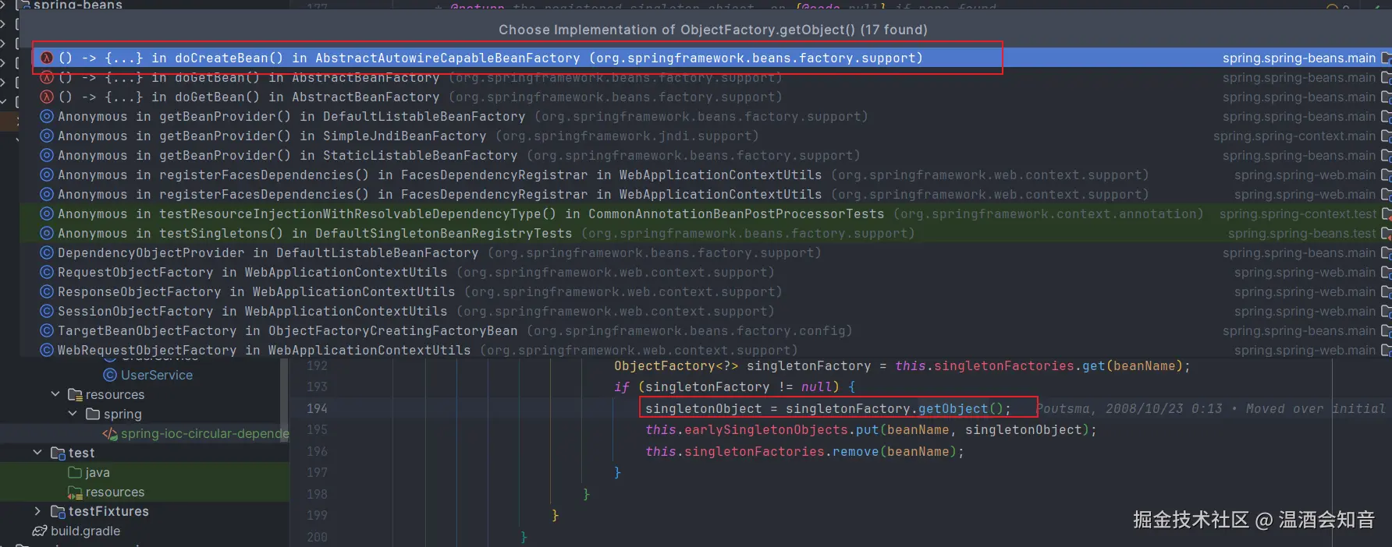
Task: Click UserService class icon in project tree
Action: coord(111,375)
